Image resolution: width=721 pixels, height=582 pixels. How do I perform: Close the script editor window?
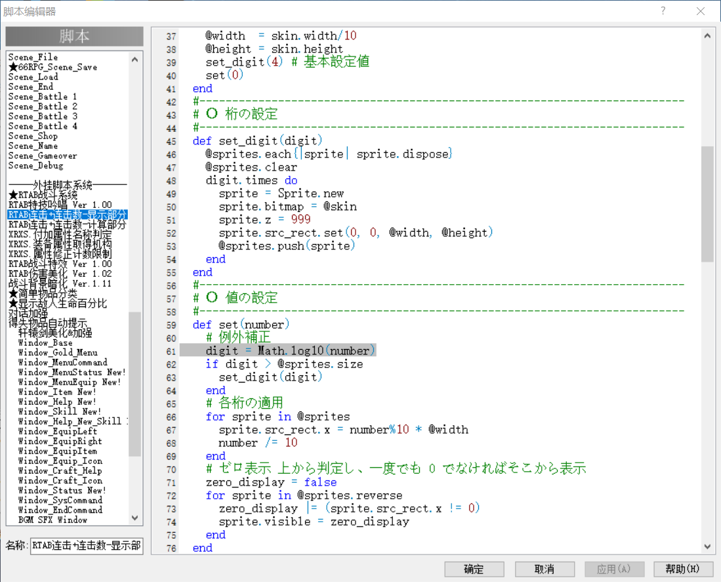(x=700, y=10)
